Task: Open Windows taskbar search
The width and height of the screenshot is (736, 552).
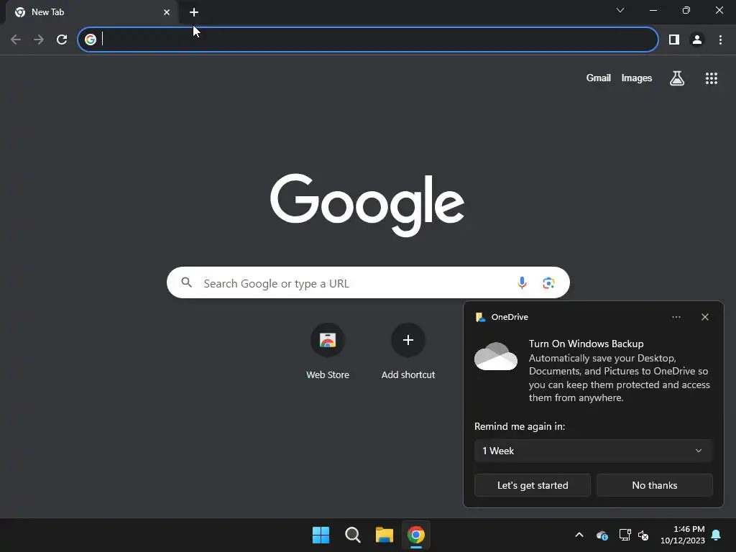Action: (x=352, y=535)
